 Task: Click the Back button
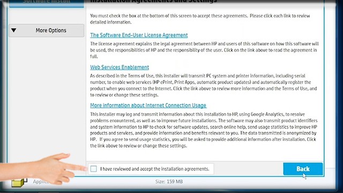click(x=303, y=169)
